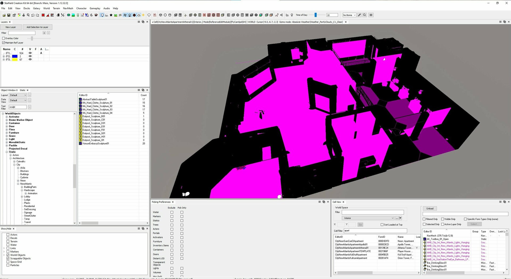511x279 pixels.
Task: Click the black star toolbar icon
Action: click(x=111, y=15)
